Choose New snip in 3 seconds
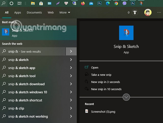The height and width of the screenshot is (123, 163). [105, 82]
